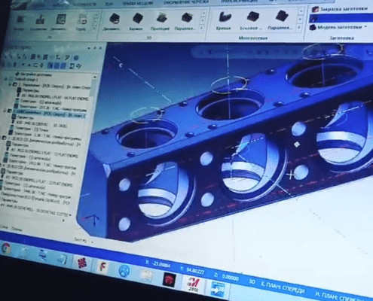Screen dimensions: 373x301
Task: Toggle the folder icon of operation 1
Action: pyautogui.click(x=14, y=85)
